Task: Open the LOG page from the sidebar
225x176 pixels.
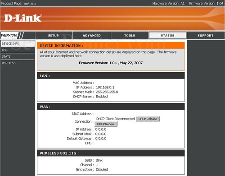Action: coord(18,50)
